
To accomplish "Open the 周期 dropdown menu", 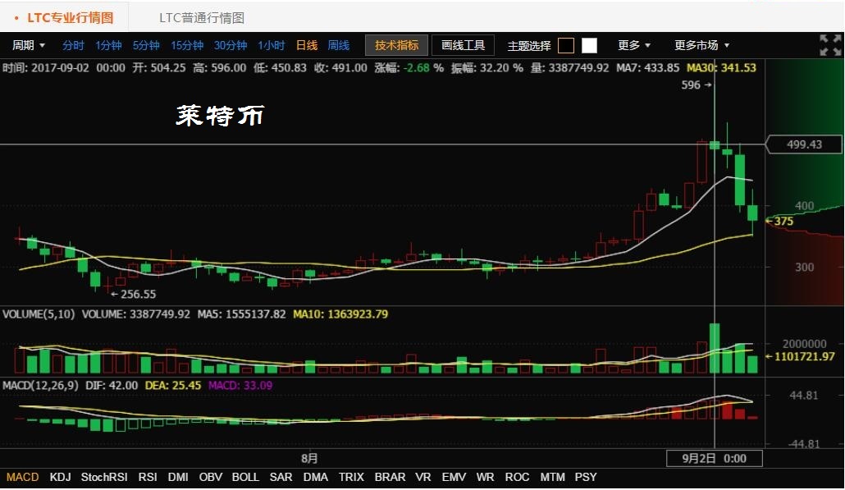I will [x=29, y=45].
